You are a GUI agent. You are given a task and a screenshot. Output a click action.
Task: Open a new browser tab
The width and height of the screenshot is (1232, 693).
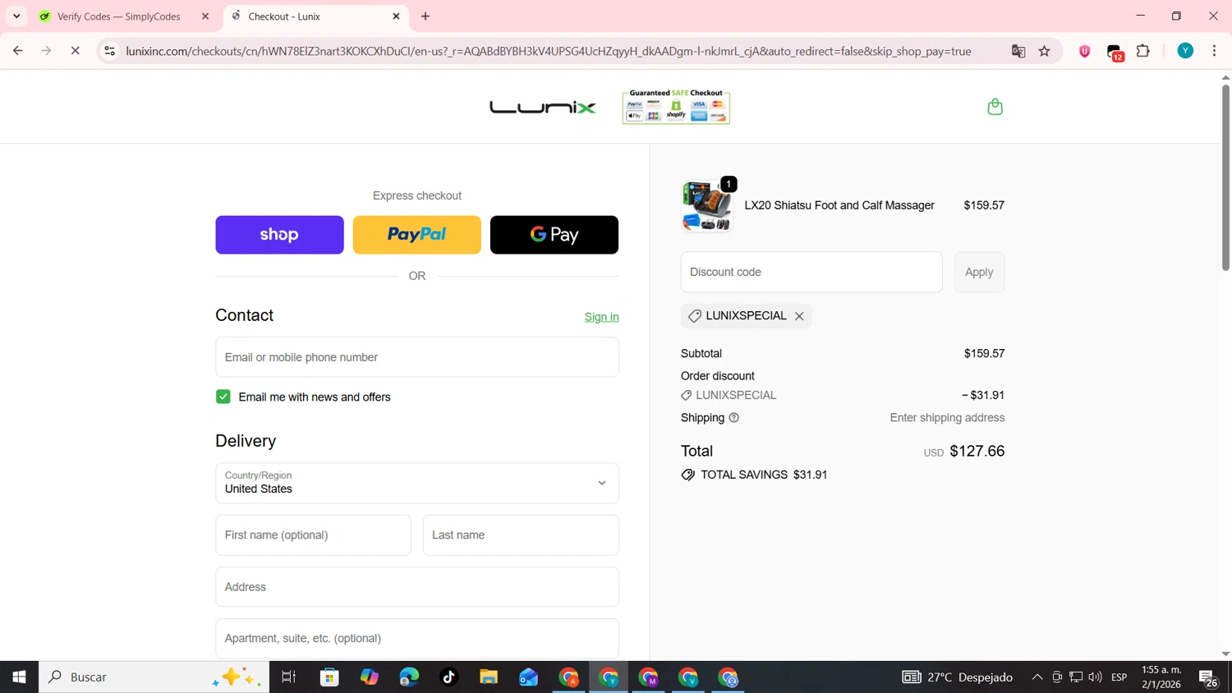pyautogui.click(x=425, y=16)
